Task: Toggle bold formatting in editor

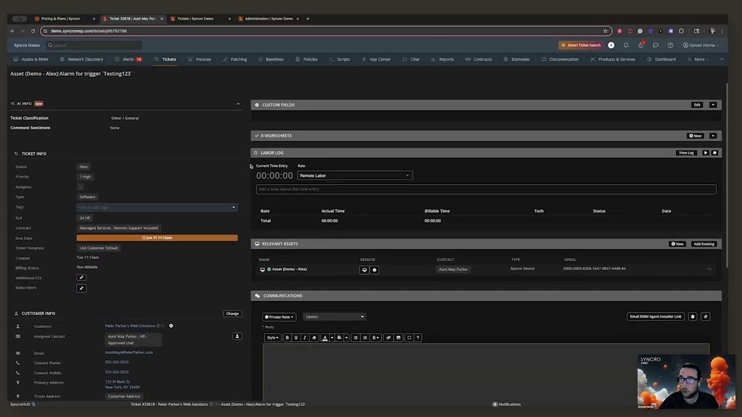Action: click(287, 338)
